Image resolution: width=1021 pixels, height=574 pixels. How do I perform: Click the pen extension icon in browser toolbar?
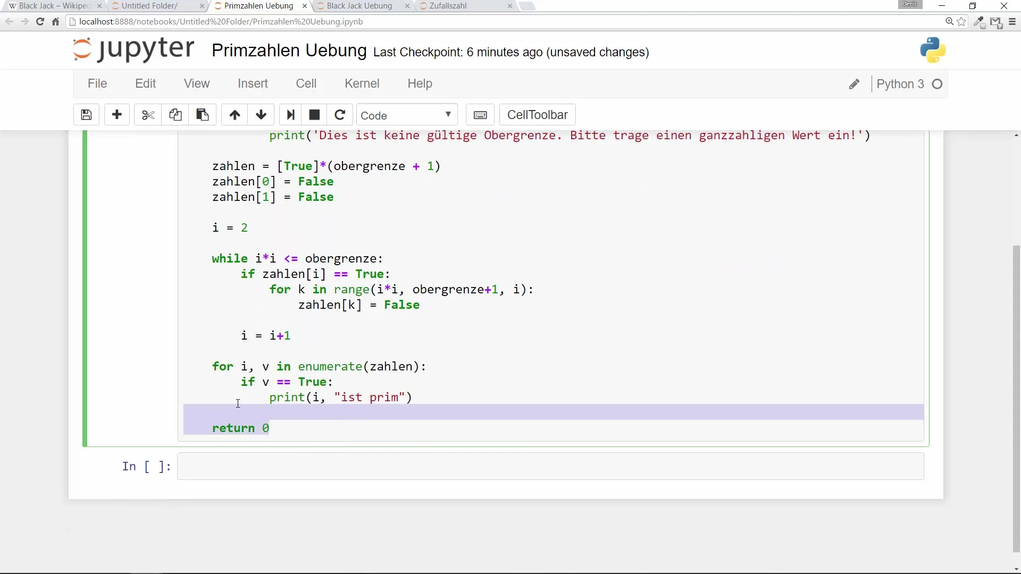(x=979, y=22)
